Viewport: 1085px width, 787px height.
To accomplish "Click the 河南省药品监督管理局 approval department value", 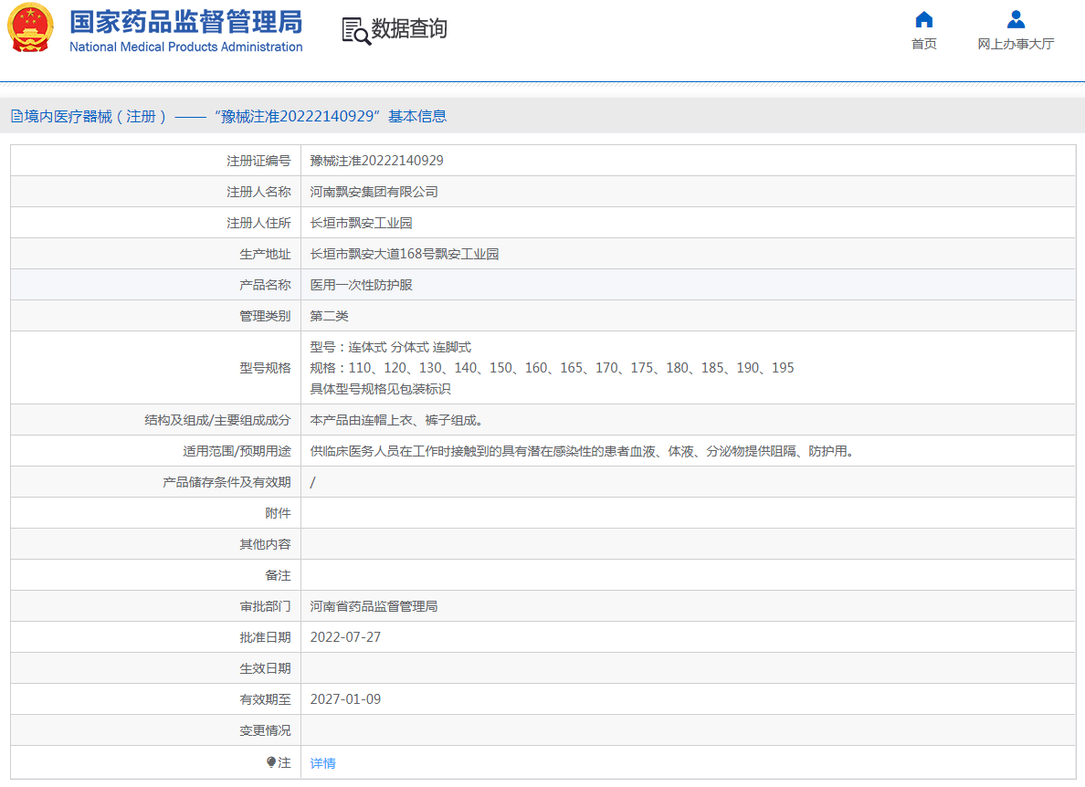I will (x=374, y=606).
